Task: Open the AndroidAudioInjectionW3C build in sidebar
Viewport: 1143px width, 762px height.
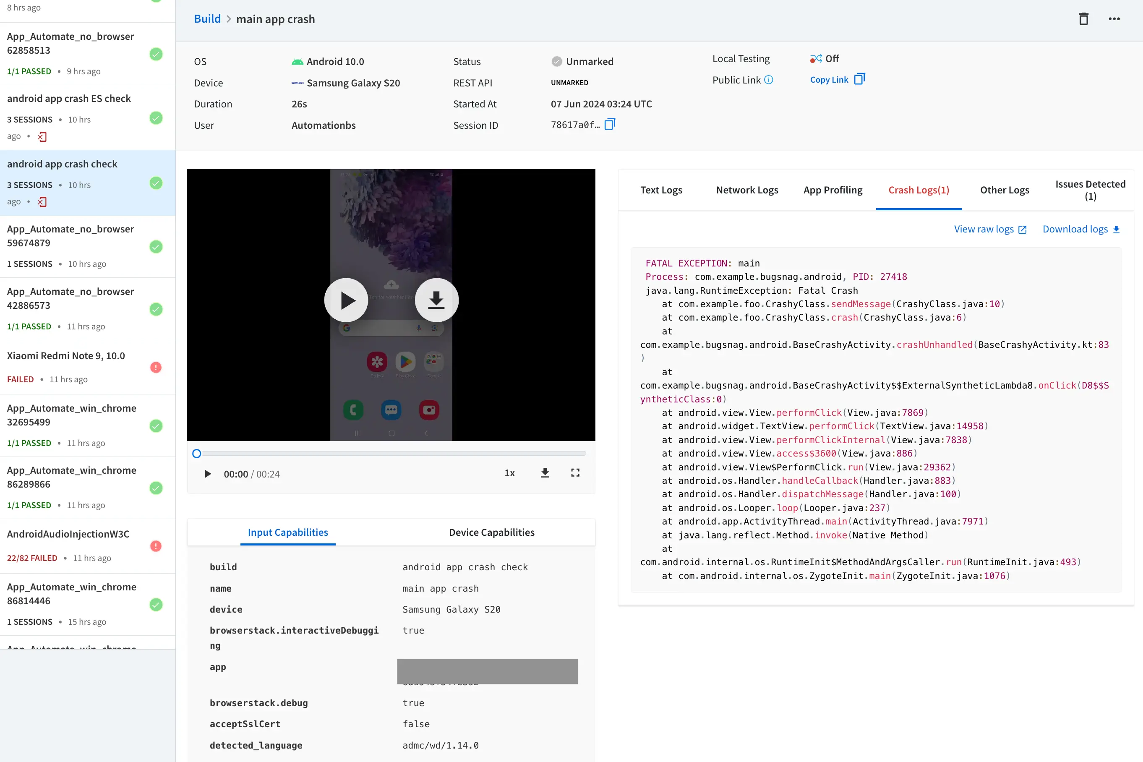Action: coord(68,534)
